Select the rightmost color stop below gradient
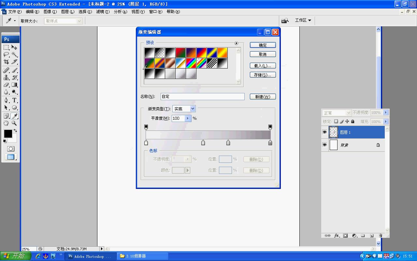The image size is (417, 261). [x=270, y=142]
